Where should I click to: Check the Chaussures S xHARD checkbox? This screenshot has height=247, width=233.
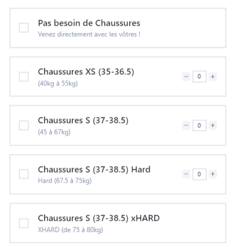[24, 223]
